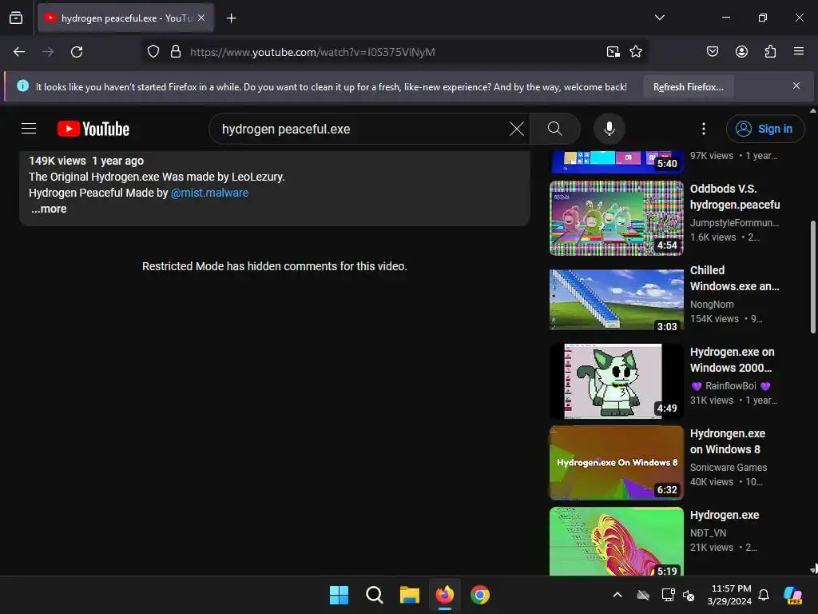Open YouTube guide hamburger menu

29,129
